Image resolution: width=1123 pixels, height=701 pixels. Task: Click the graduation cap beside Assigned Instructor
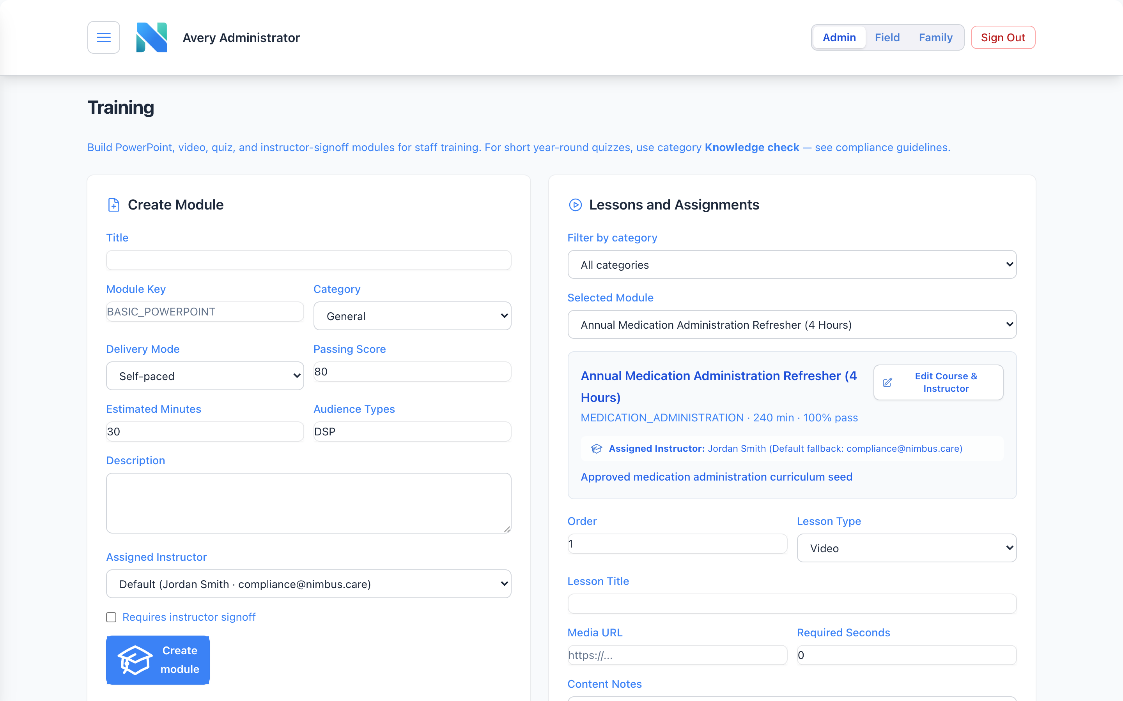(596, 449)
